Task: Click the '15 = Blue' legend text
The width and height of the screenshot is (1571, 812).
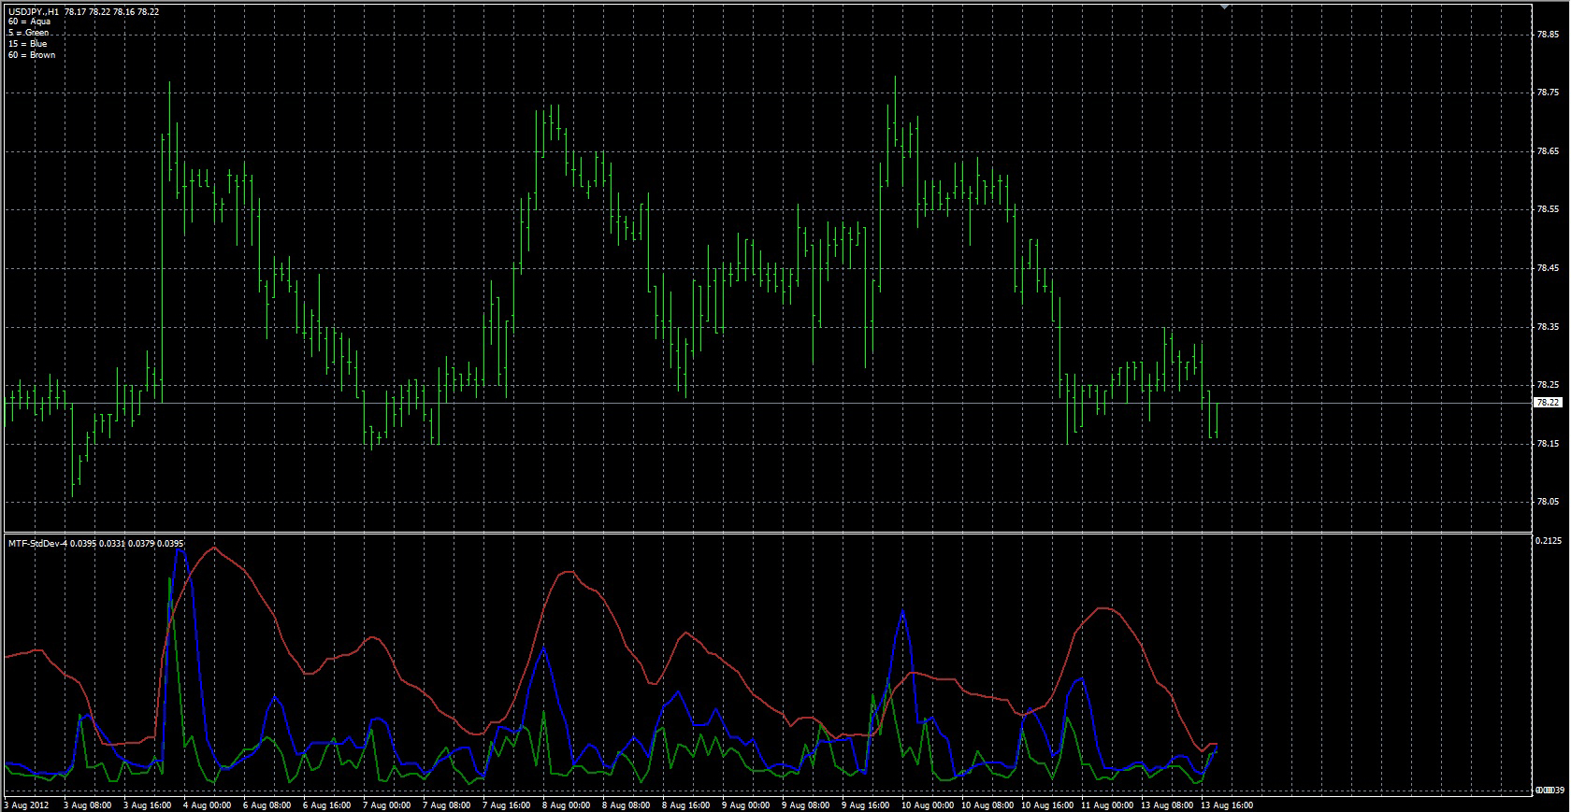Action: tap(27, 44)
